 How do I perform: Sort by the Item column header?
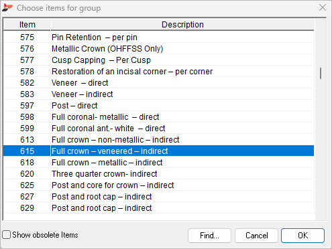tap(27, 25)
